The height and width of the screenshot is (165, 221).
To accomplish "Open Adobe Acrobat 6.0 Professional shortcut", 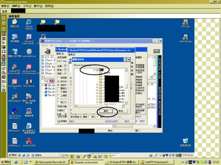I will coord(29,69).
